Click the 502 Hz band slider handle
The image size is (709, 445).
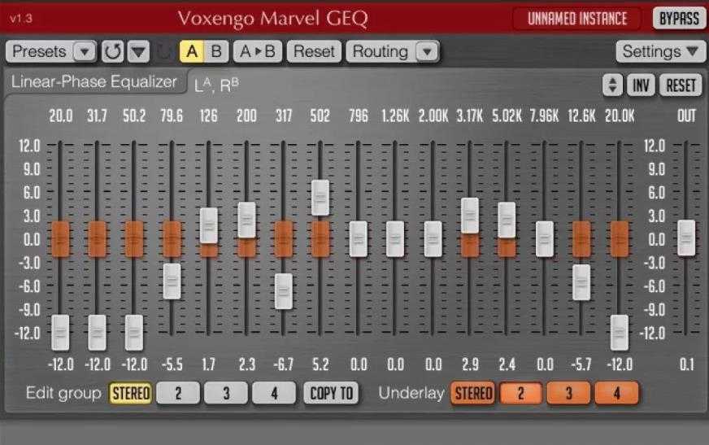[320, 198]
